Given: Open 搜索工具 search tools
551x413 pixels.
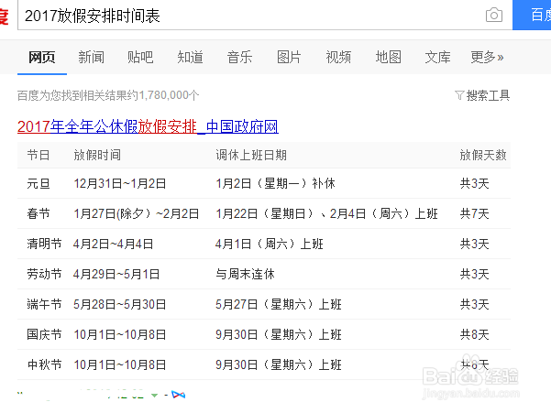Looking at the screenshot, I should (488, 95).
